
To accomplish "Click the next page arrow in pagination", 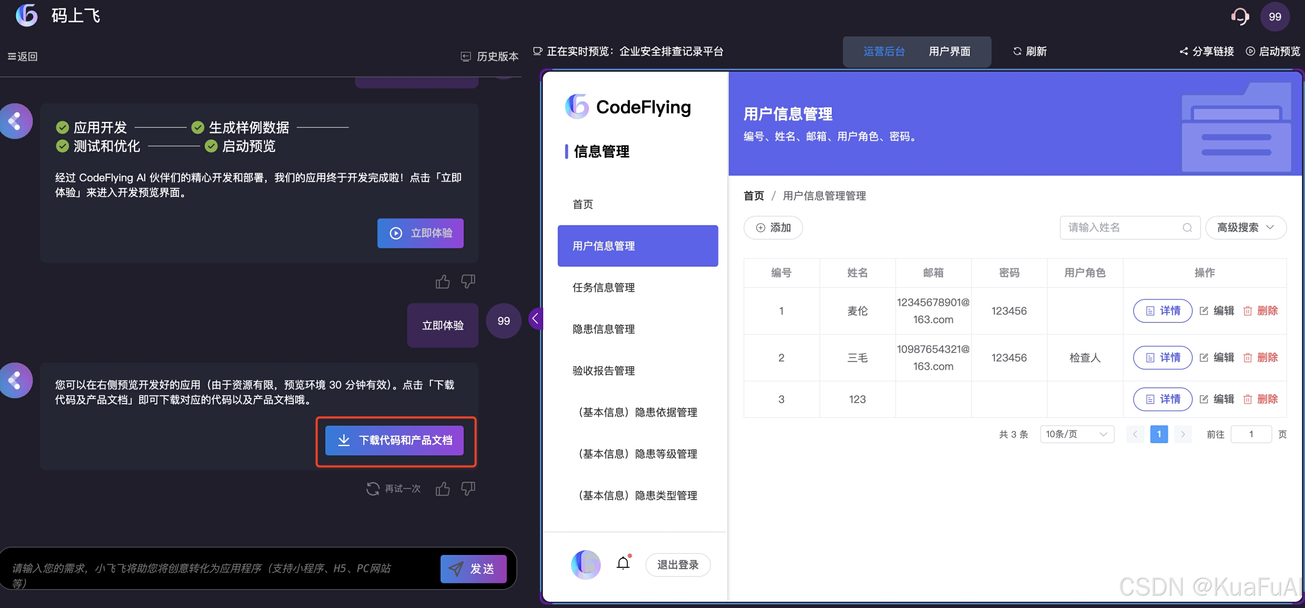I will coord(1182,434).
